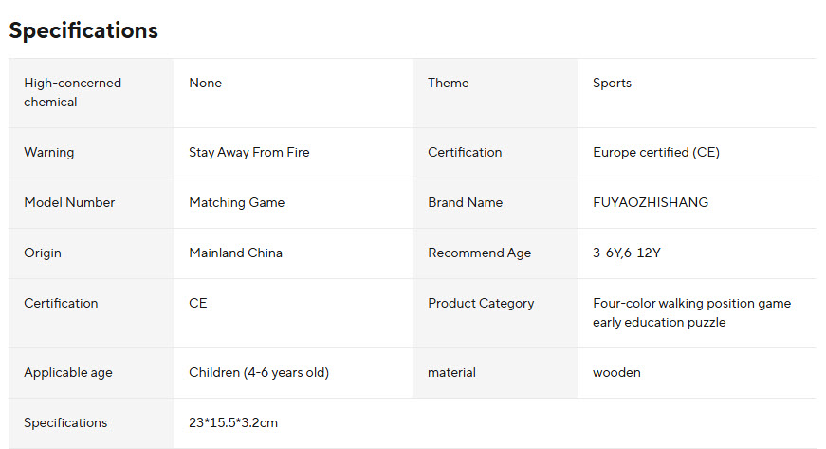Select the '23*15.5*3.2cm' dimensions value
Image resolution: width=826 pixels, height=449 pixels.
pos(233,422)
